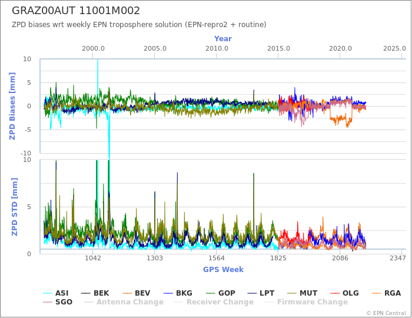
Task: Show the Receiver Change markers
Action: coord(214,302)
